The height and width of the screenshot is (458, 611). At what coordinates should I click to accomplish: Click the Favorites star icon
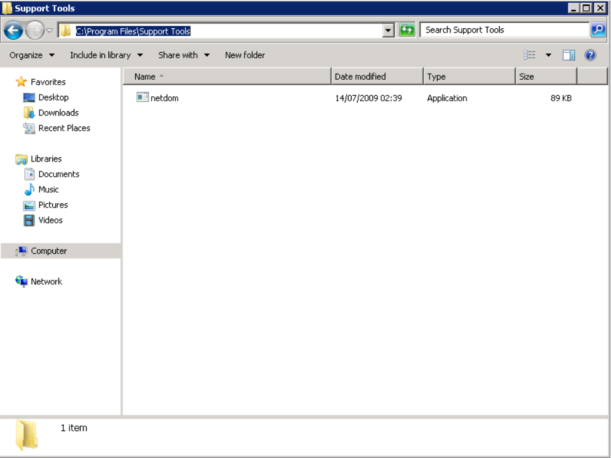(x=21, y=82)
